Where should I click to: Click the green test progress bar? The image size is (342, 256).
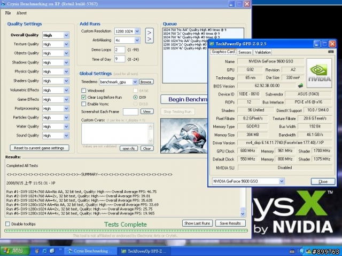pyautogui.click(x=126, y=230)
